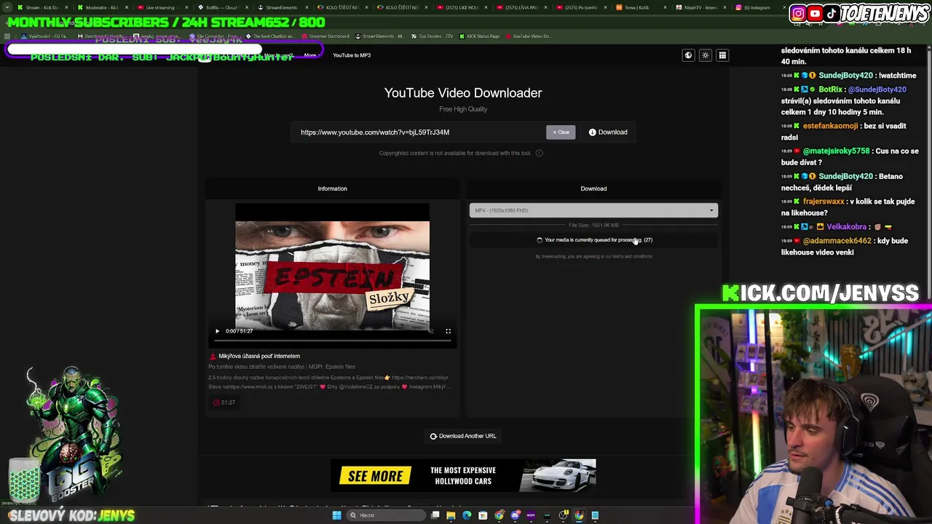932x524 pixels.
Task: Click the Download button beside the URL
Action: [608, 132]
